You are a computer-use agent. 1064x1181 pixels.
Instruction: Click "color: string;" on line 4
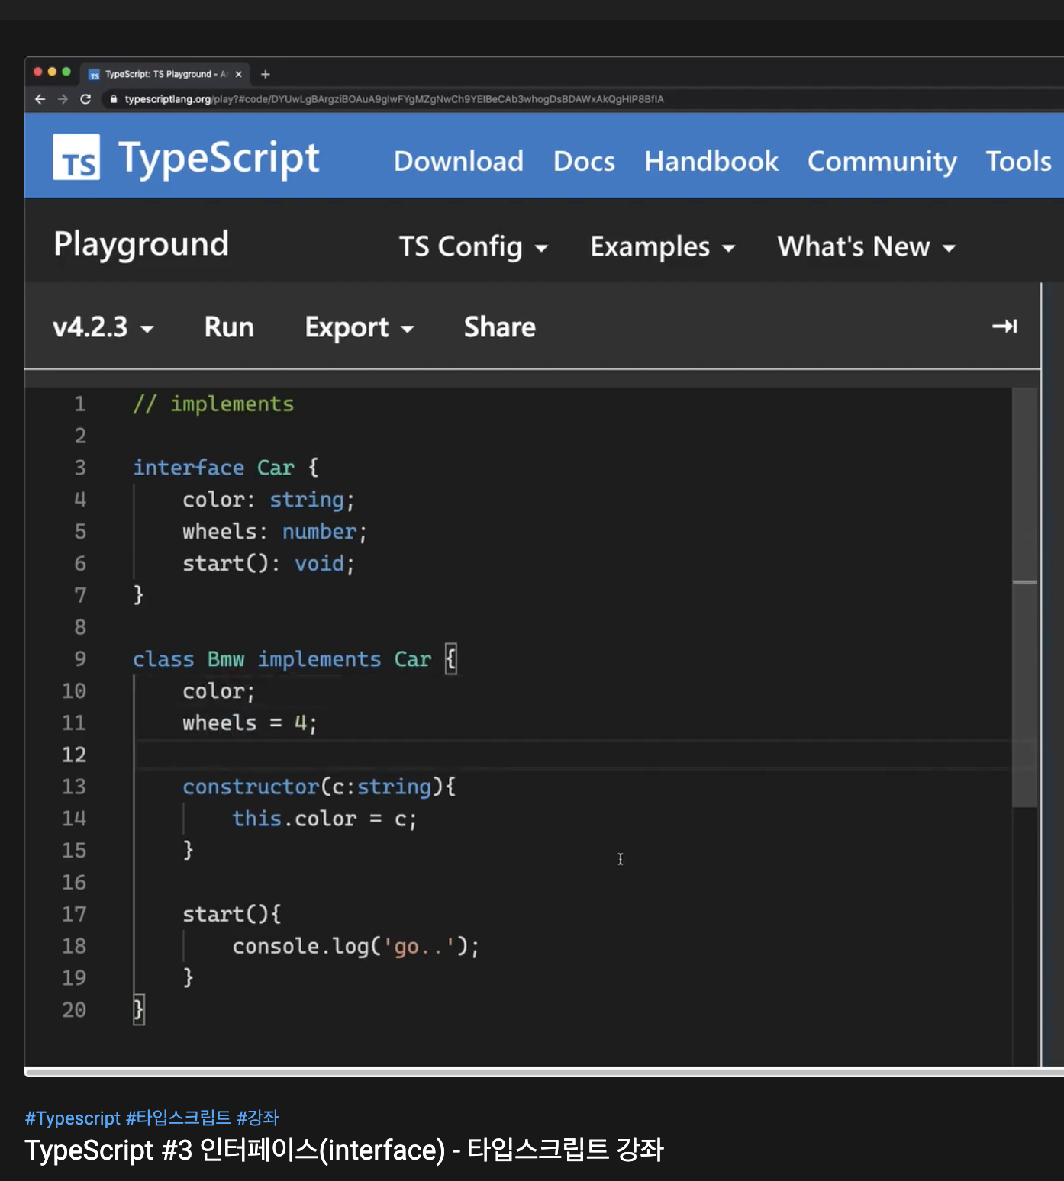[x=269, y=500]
